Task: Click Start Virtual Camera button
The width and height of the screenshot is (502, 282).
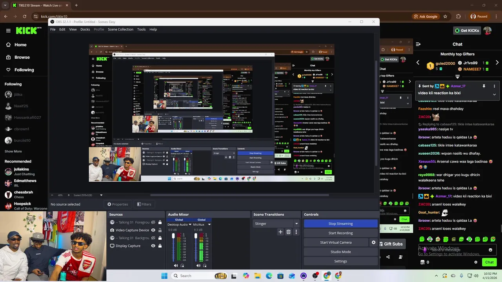Action: tap(336, 242)
